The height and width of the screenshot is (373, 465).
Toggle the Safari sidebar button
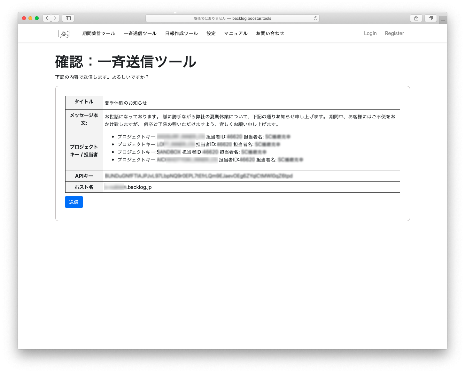click(68, 18)
